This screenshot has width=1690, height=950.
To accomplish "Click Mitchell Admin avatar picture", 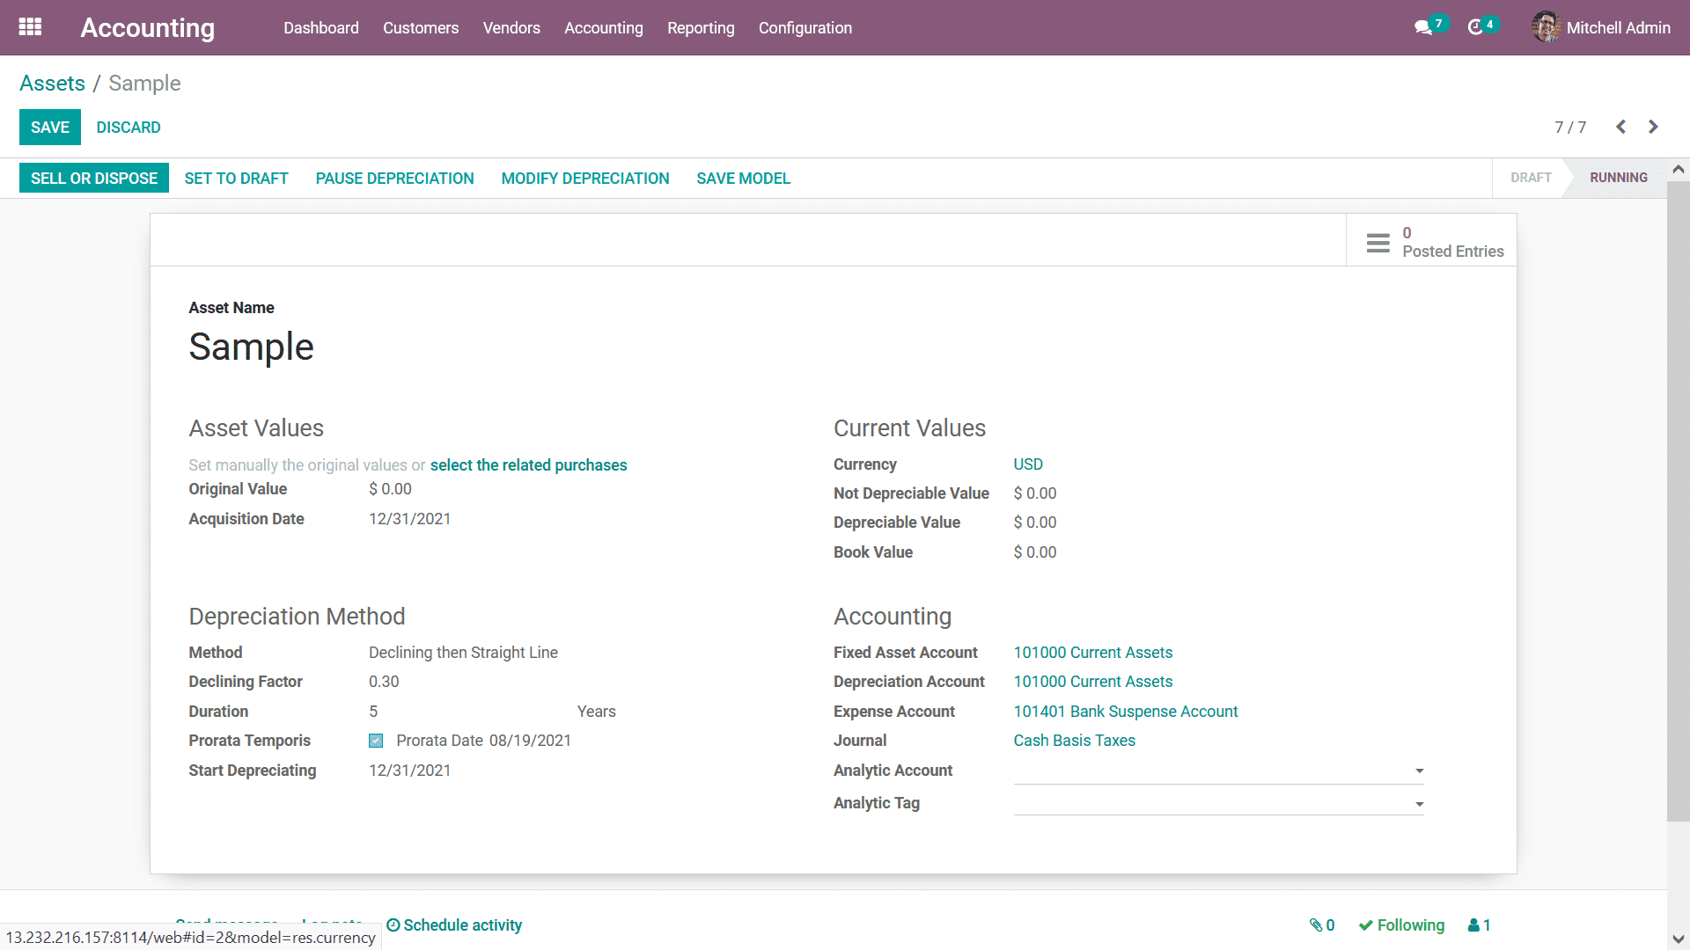I will (x=1546, y=27).
